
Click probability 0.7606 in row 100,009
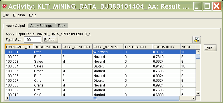pyautogui.click(x=166, y=90)
